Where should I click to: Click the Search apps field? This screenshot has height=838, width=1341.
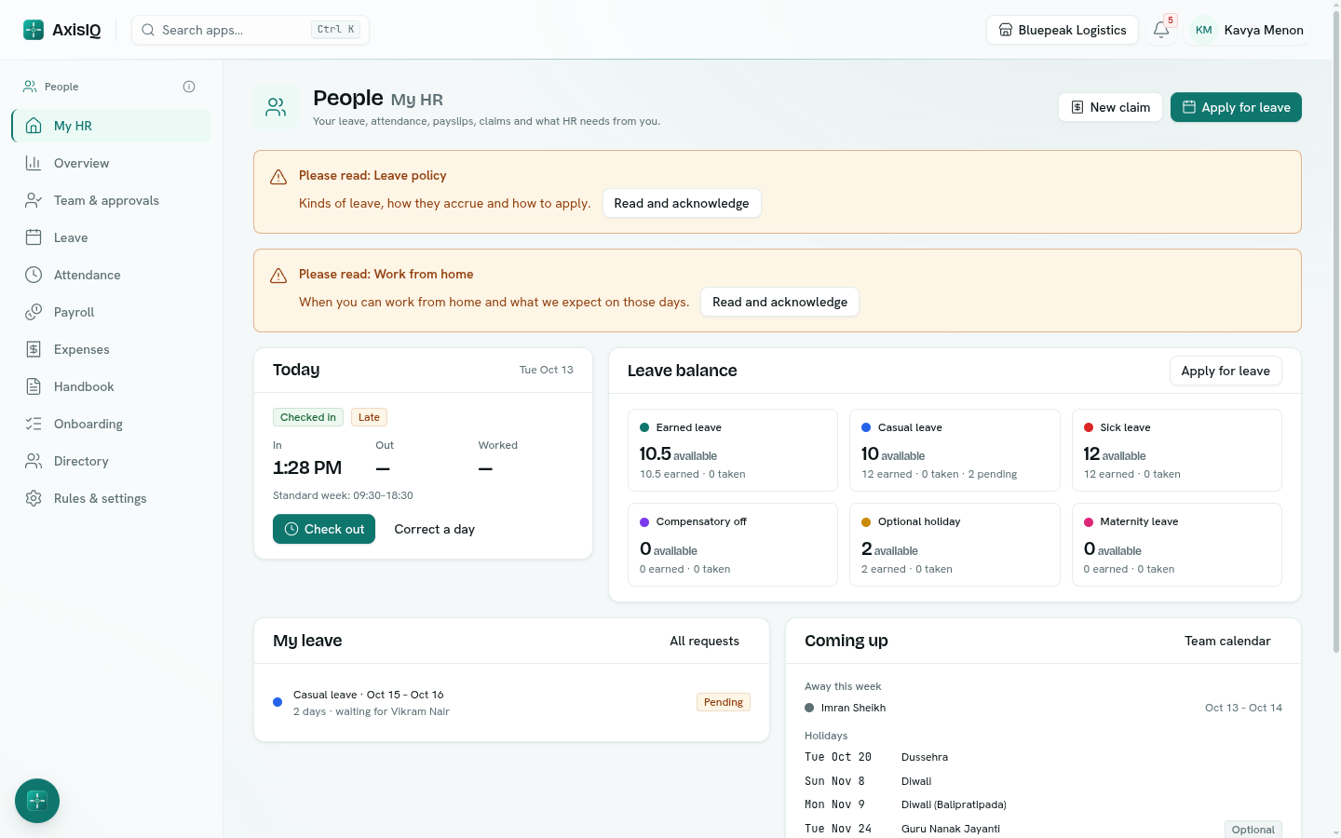pyautogui.click(x=251, y=30)
